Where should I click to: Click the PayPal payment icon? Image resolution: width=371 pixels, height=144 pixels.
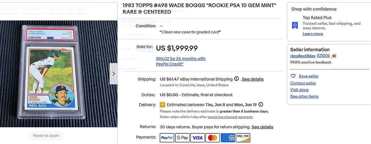tap(167, 138)
